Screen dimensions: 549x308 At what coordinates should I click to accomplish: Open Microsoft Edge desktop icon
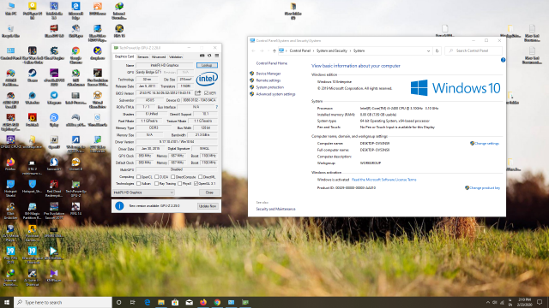[x=75, y=10]
